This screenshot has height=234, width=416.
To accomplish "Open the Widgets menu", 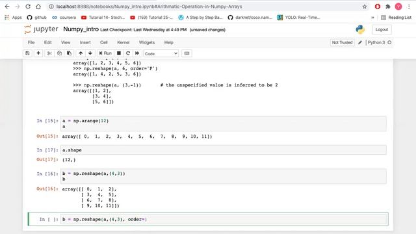I will pyautogui.click(x=147, y=42).
